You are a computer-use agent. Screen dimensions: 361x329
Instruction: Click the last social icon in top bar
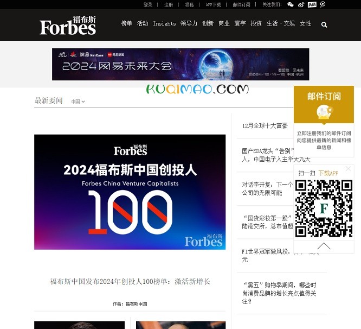pos(323,4)
